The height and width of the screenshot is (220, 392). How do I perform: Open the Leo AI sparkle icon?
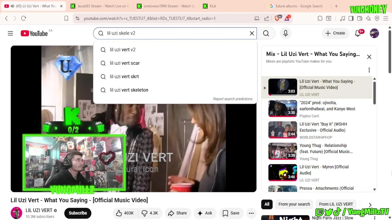(x=368, y=18)
